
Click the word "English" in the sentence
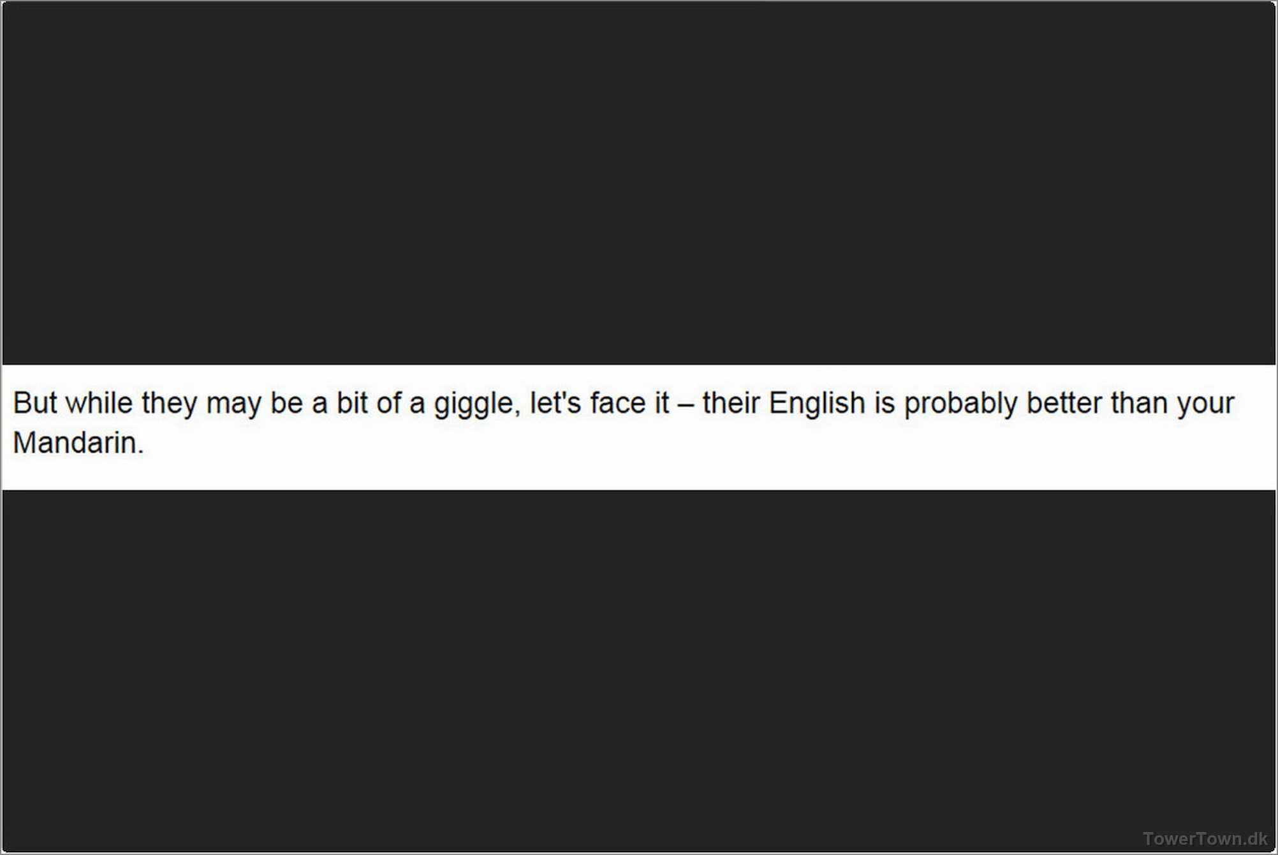pos(816,403)
